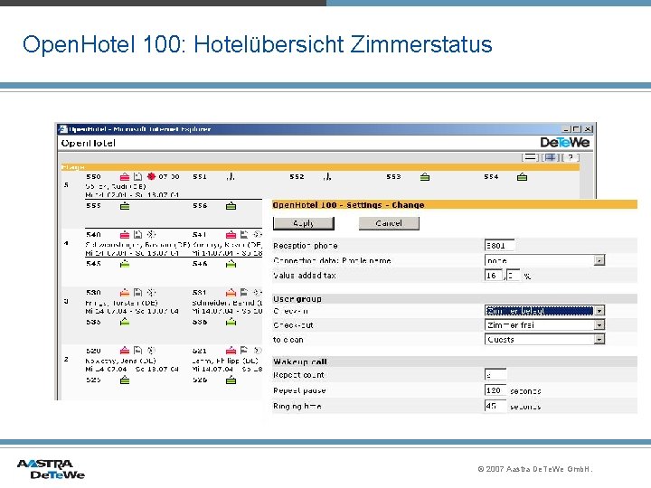Screen dimensions: 651x488
Task: Click room number 550
Action: click(x=93, y=177)
